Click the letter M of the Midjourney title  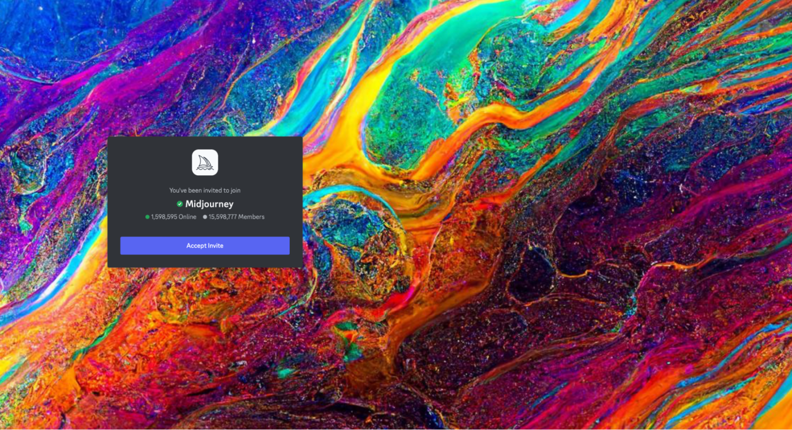coord(190,204)
